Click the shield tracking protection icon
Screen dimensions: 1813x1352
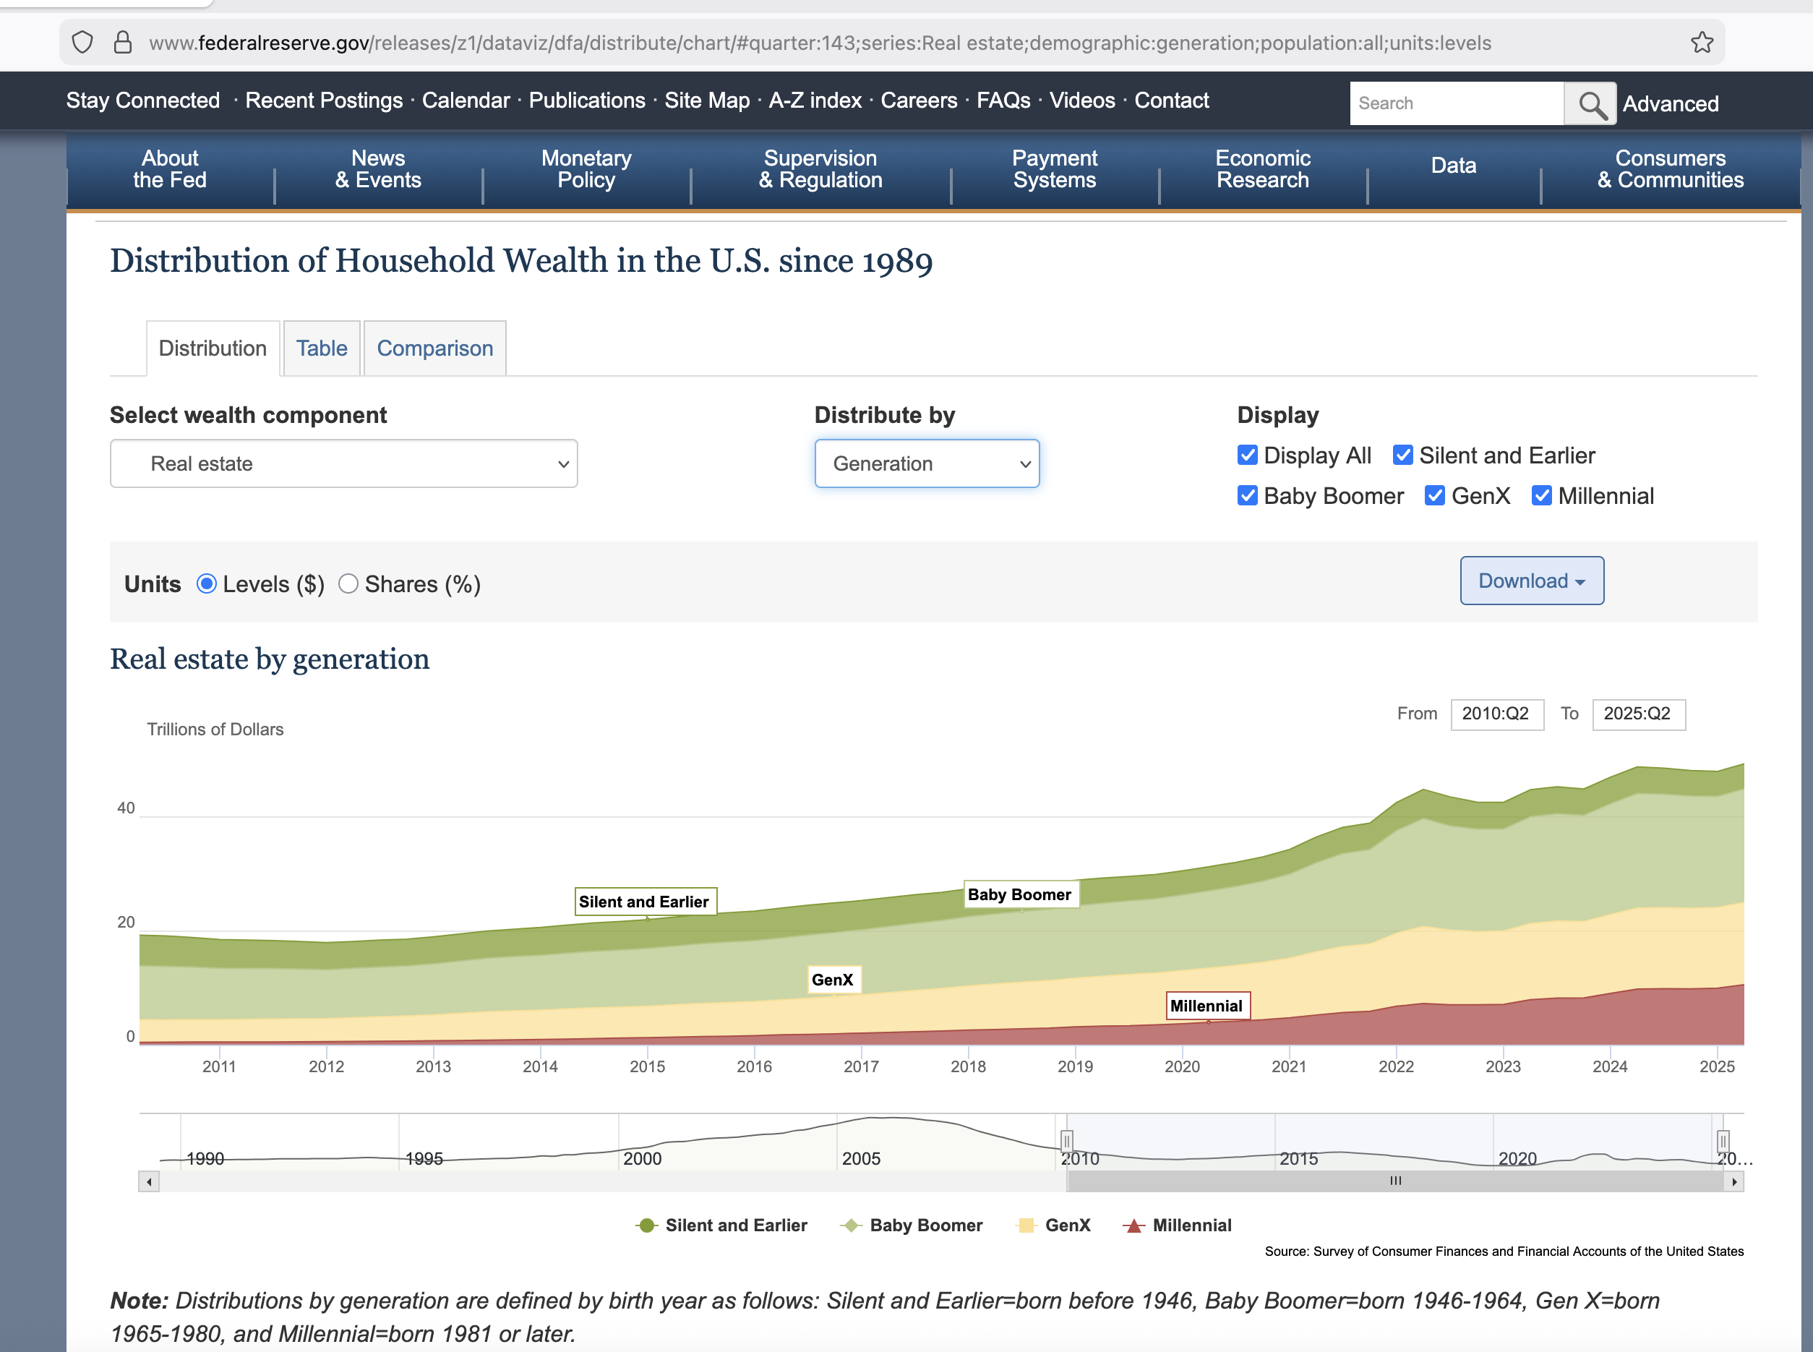point(82,43)
